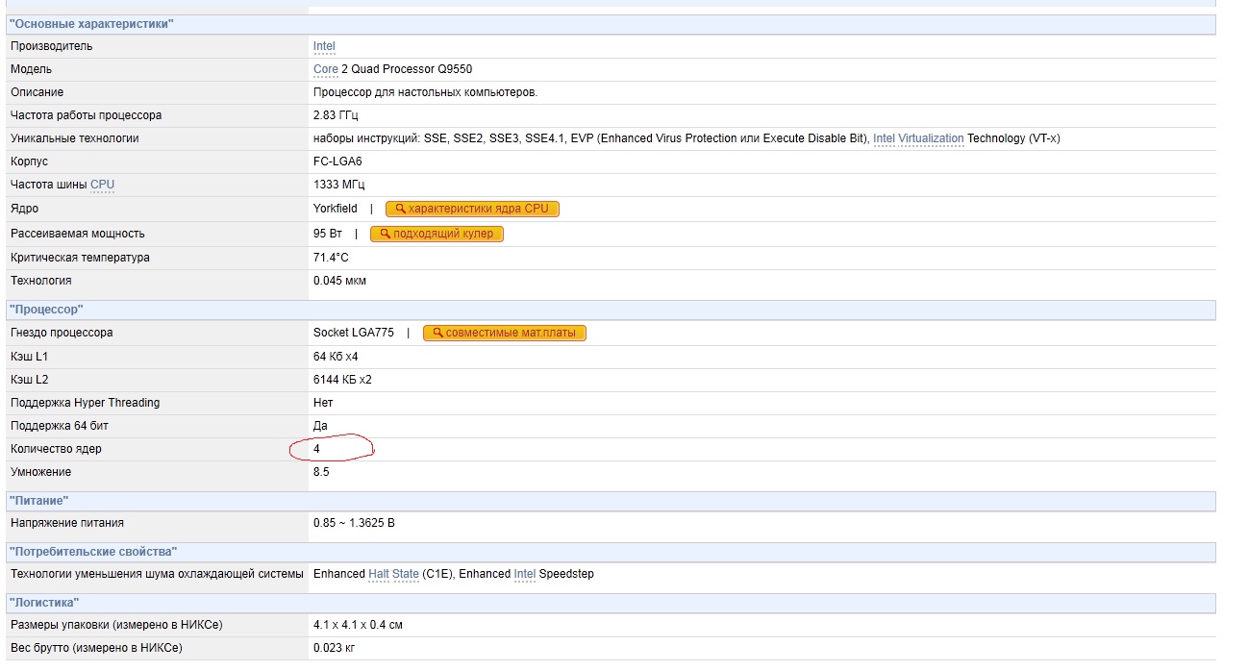
Task: Select Socket LGA775 text
Action: pos(354,333)
